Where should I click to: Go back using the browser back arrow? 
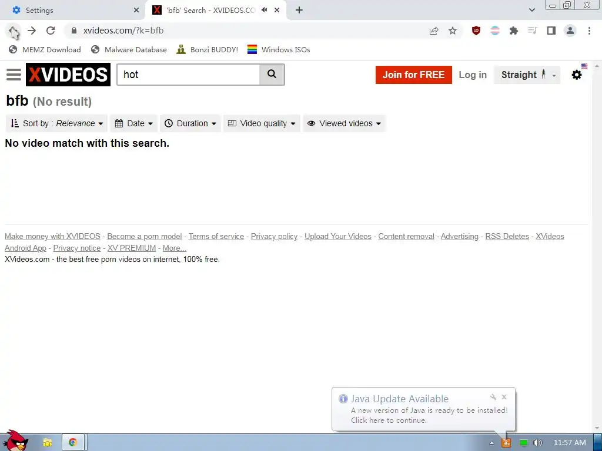pyautogui.click(x=13, y=31)
